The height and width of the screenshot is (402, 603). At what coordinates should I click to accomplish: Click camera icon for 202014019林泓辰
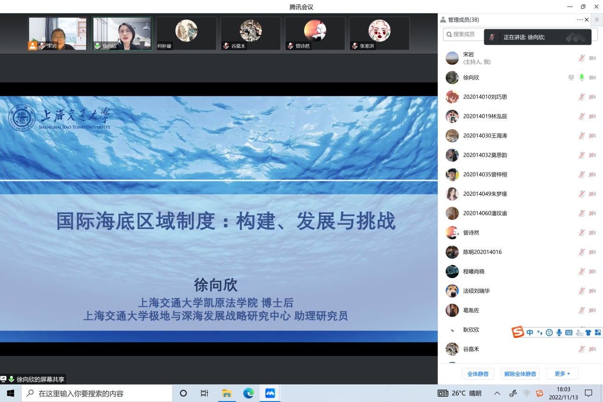[592, 116]
